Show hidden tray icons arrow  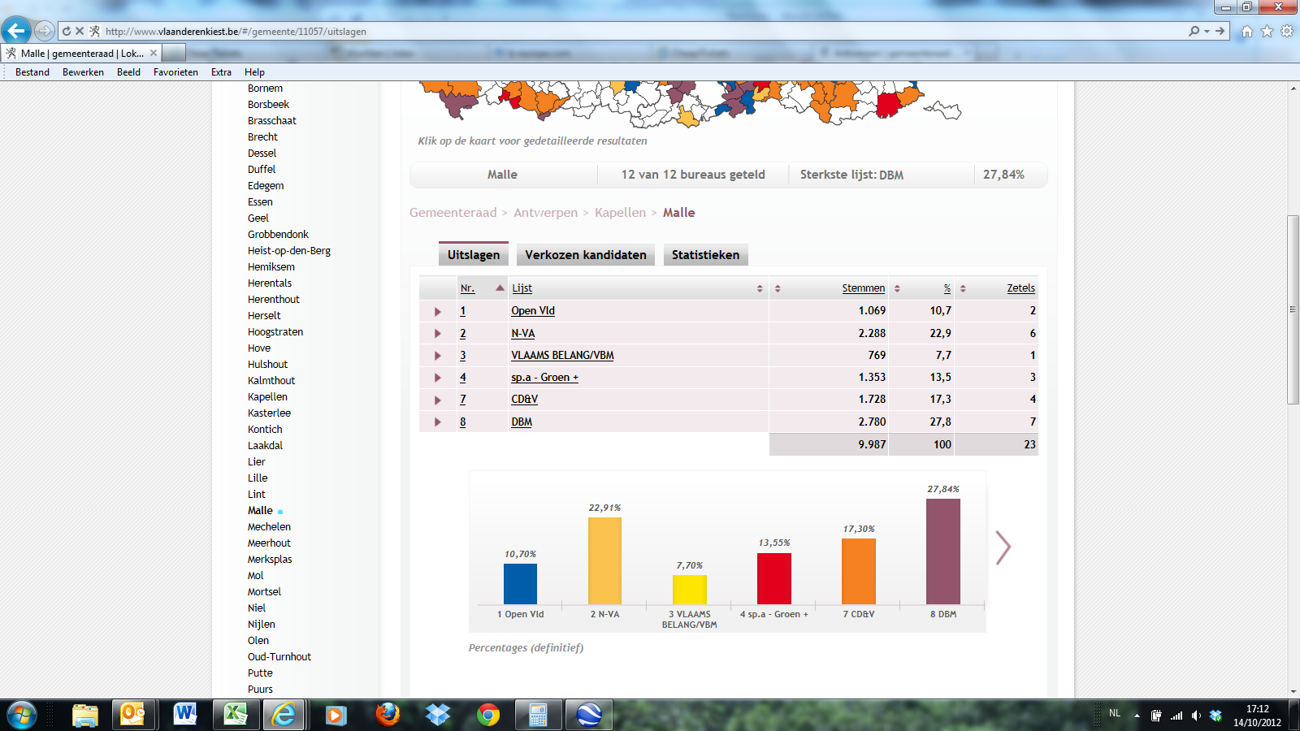coord(1137,716)
